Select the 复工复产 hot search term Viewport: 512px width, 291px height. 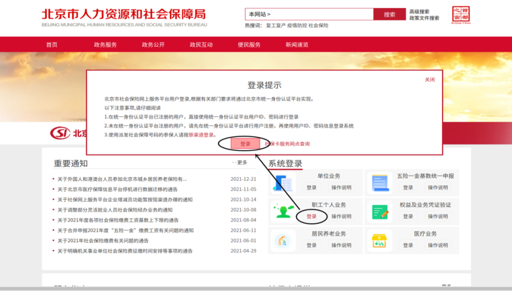[276, 26]
